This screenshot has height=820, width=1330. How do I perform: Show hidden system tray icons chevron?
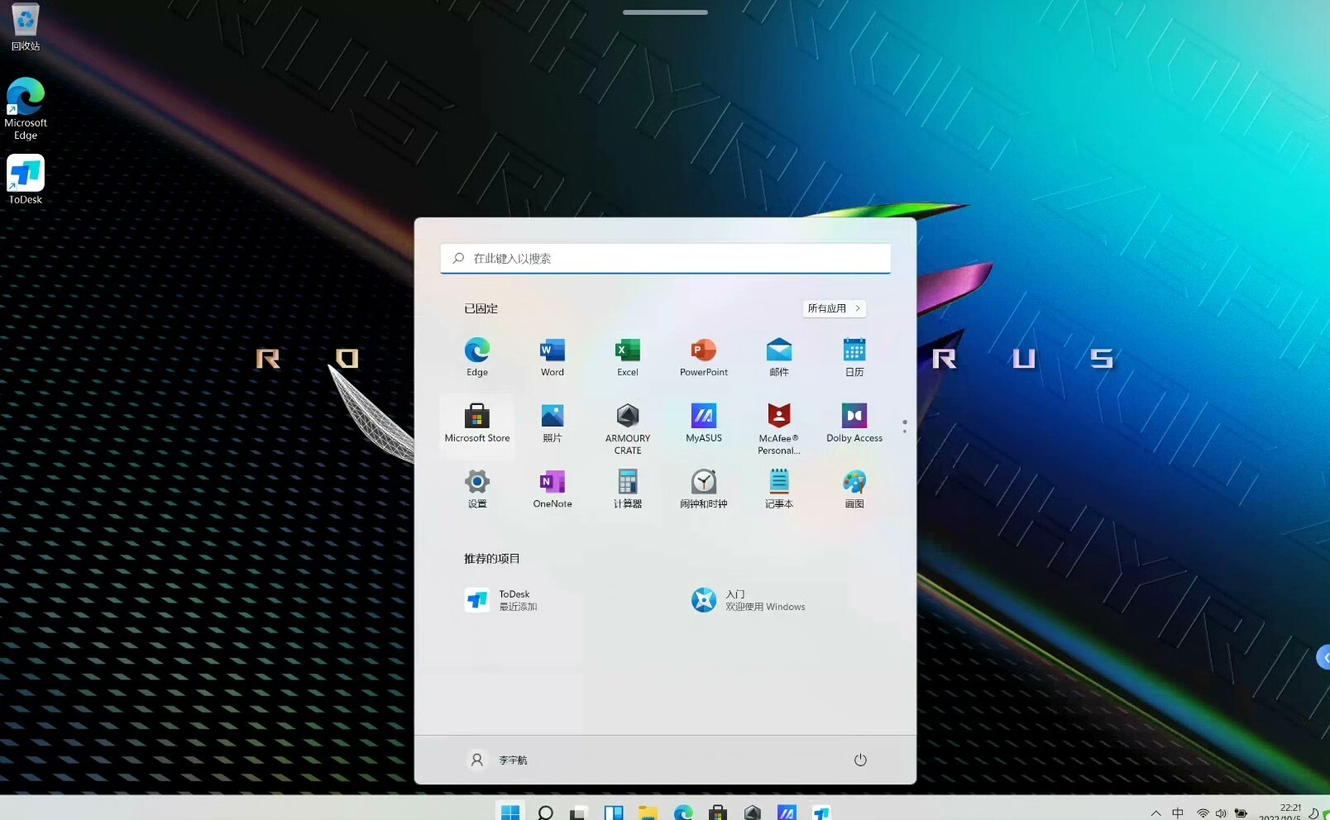coord(1155,813)
